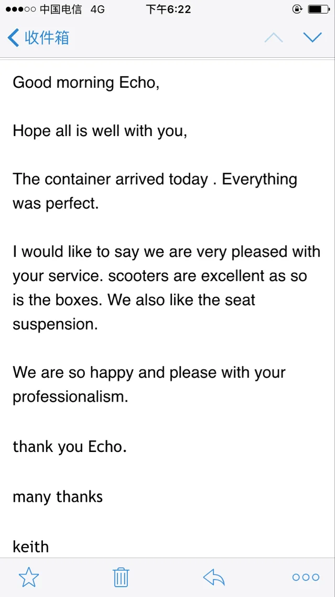Tap "The container arrived today" sentence

pyautogui.click(x=111, y=180)
